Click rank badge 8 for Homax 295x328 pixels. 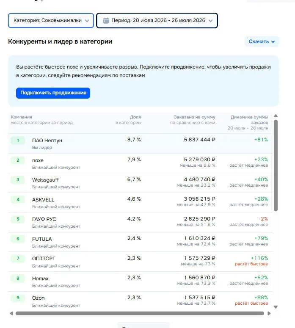tap(18, 278)
